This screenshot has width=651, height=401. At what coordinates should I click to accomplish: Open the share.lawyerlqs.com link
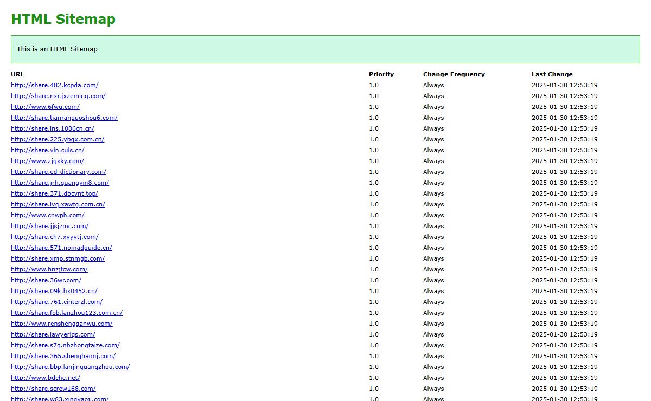click(x=53, y=334)
